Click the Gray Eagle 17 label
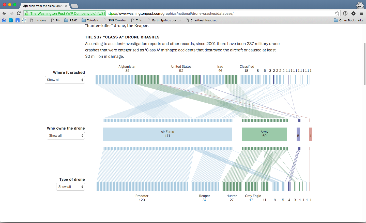 click(x=253, y=198)
